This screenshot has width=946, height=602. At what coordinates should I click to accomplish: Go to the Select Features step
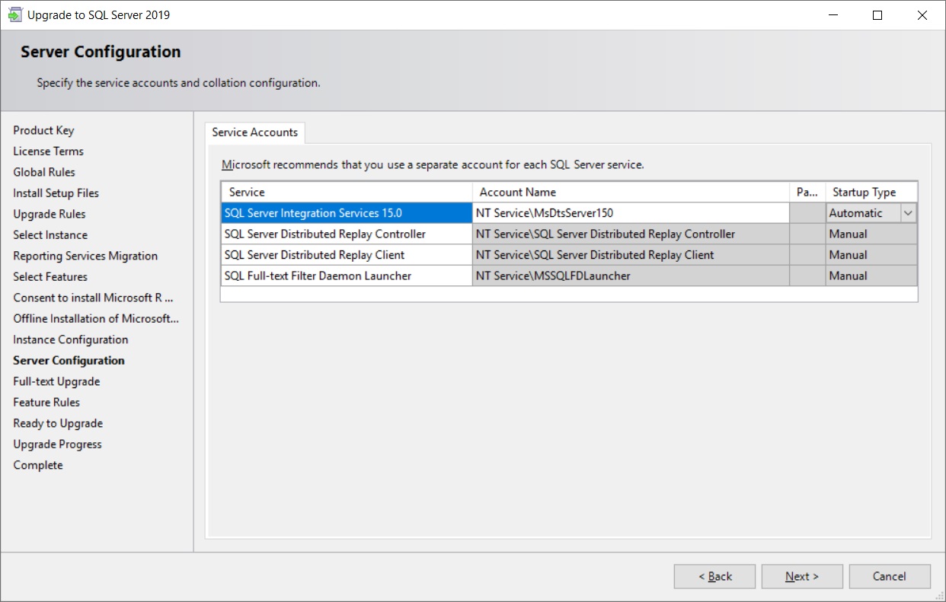(50, 276)
